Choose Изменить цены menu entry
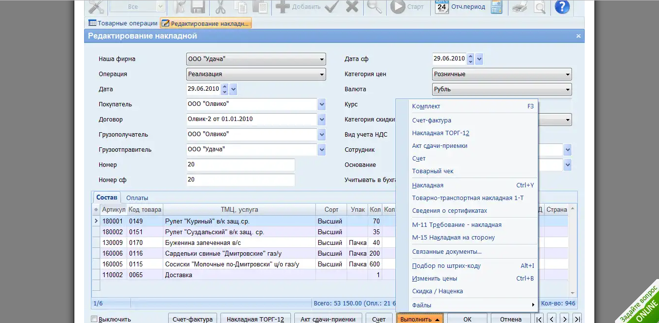Image resolution: width=659 pixels, height=323 pixels. [435, 279]
